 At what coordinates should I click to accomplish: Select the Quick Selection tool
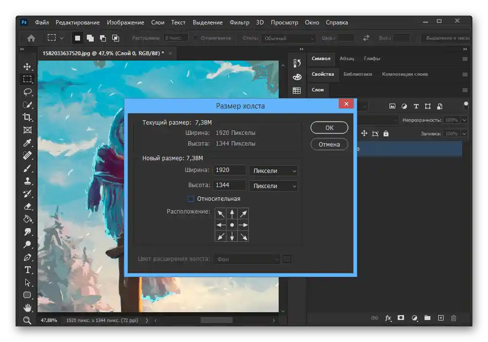pyautogui.click(x=27, y=105)
